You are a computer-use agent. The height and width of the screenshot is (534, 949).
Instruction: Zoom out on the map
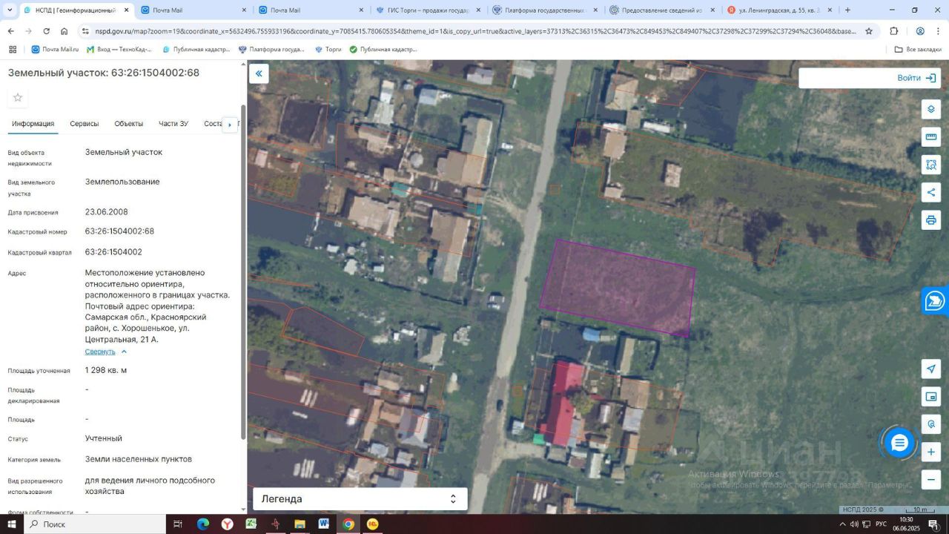pyautogui.click(x=931, y=480)
